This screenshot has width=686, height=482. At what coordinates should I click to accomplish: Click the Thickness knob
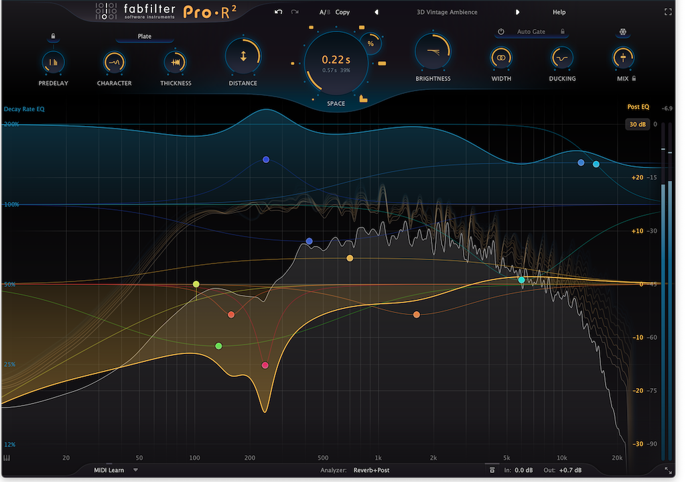(x=176, y=62)
